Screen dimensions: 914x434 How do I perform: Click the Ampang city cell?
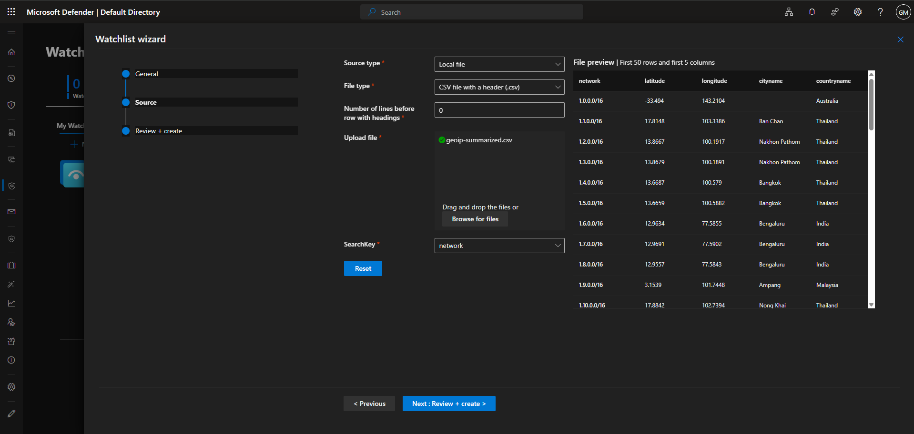click(x=770, y=285)
